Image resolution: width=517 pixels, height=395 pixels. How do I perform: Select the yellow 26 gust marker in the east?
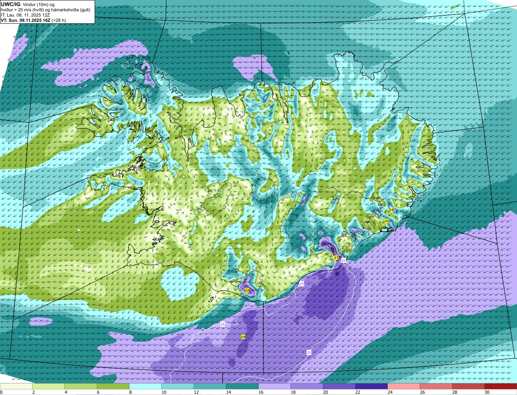click(x=391, y=210)
